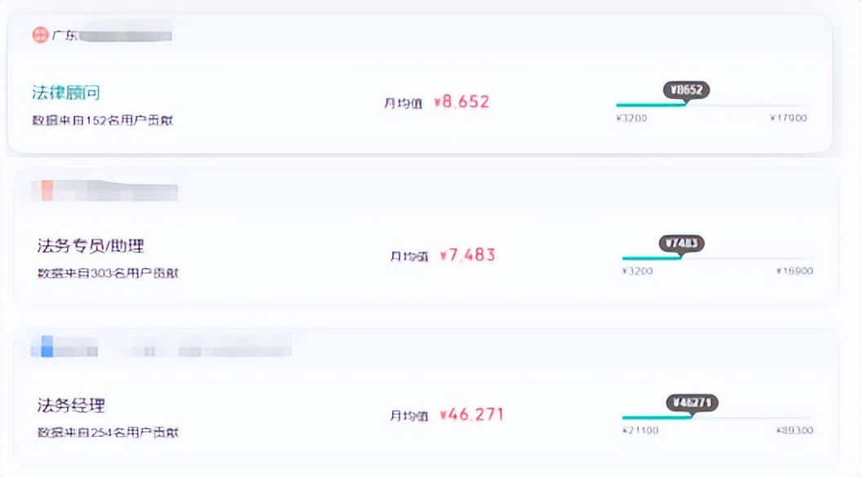The width and height of the screenshot is (861, 477).
Task: Click the ¥17000 maximum salary label
Action: pos(788,118)
